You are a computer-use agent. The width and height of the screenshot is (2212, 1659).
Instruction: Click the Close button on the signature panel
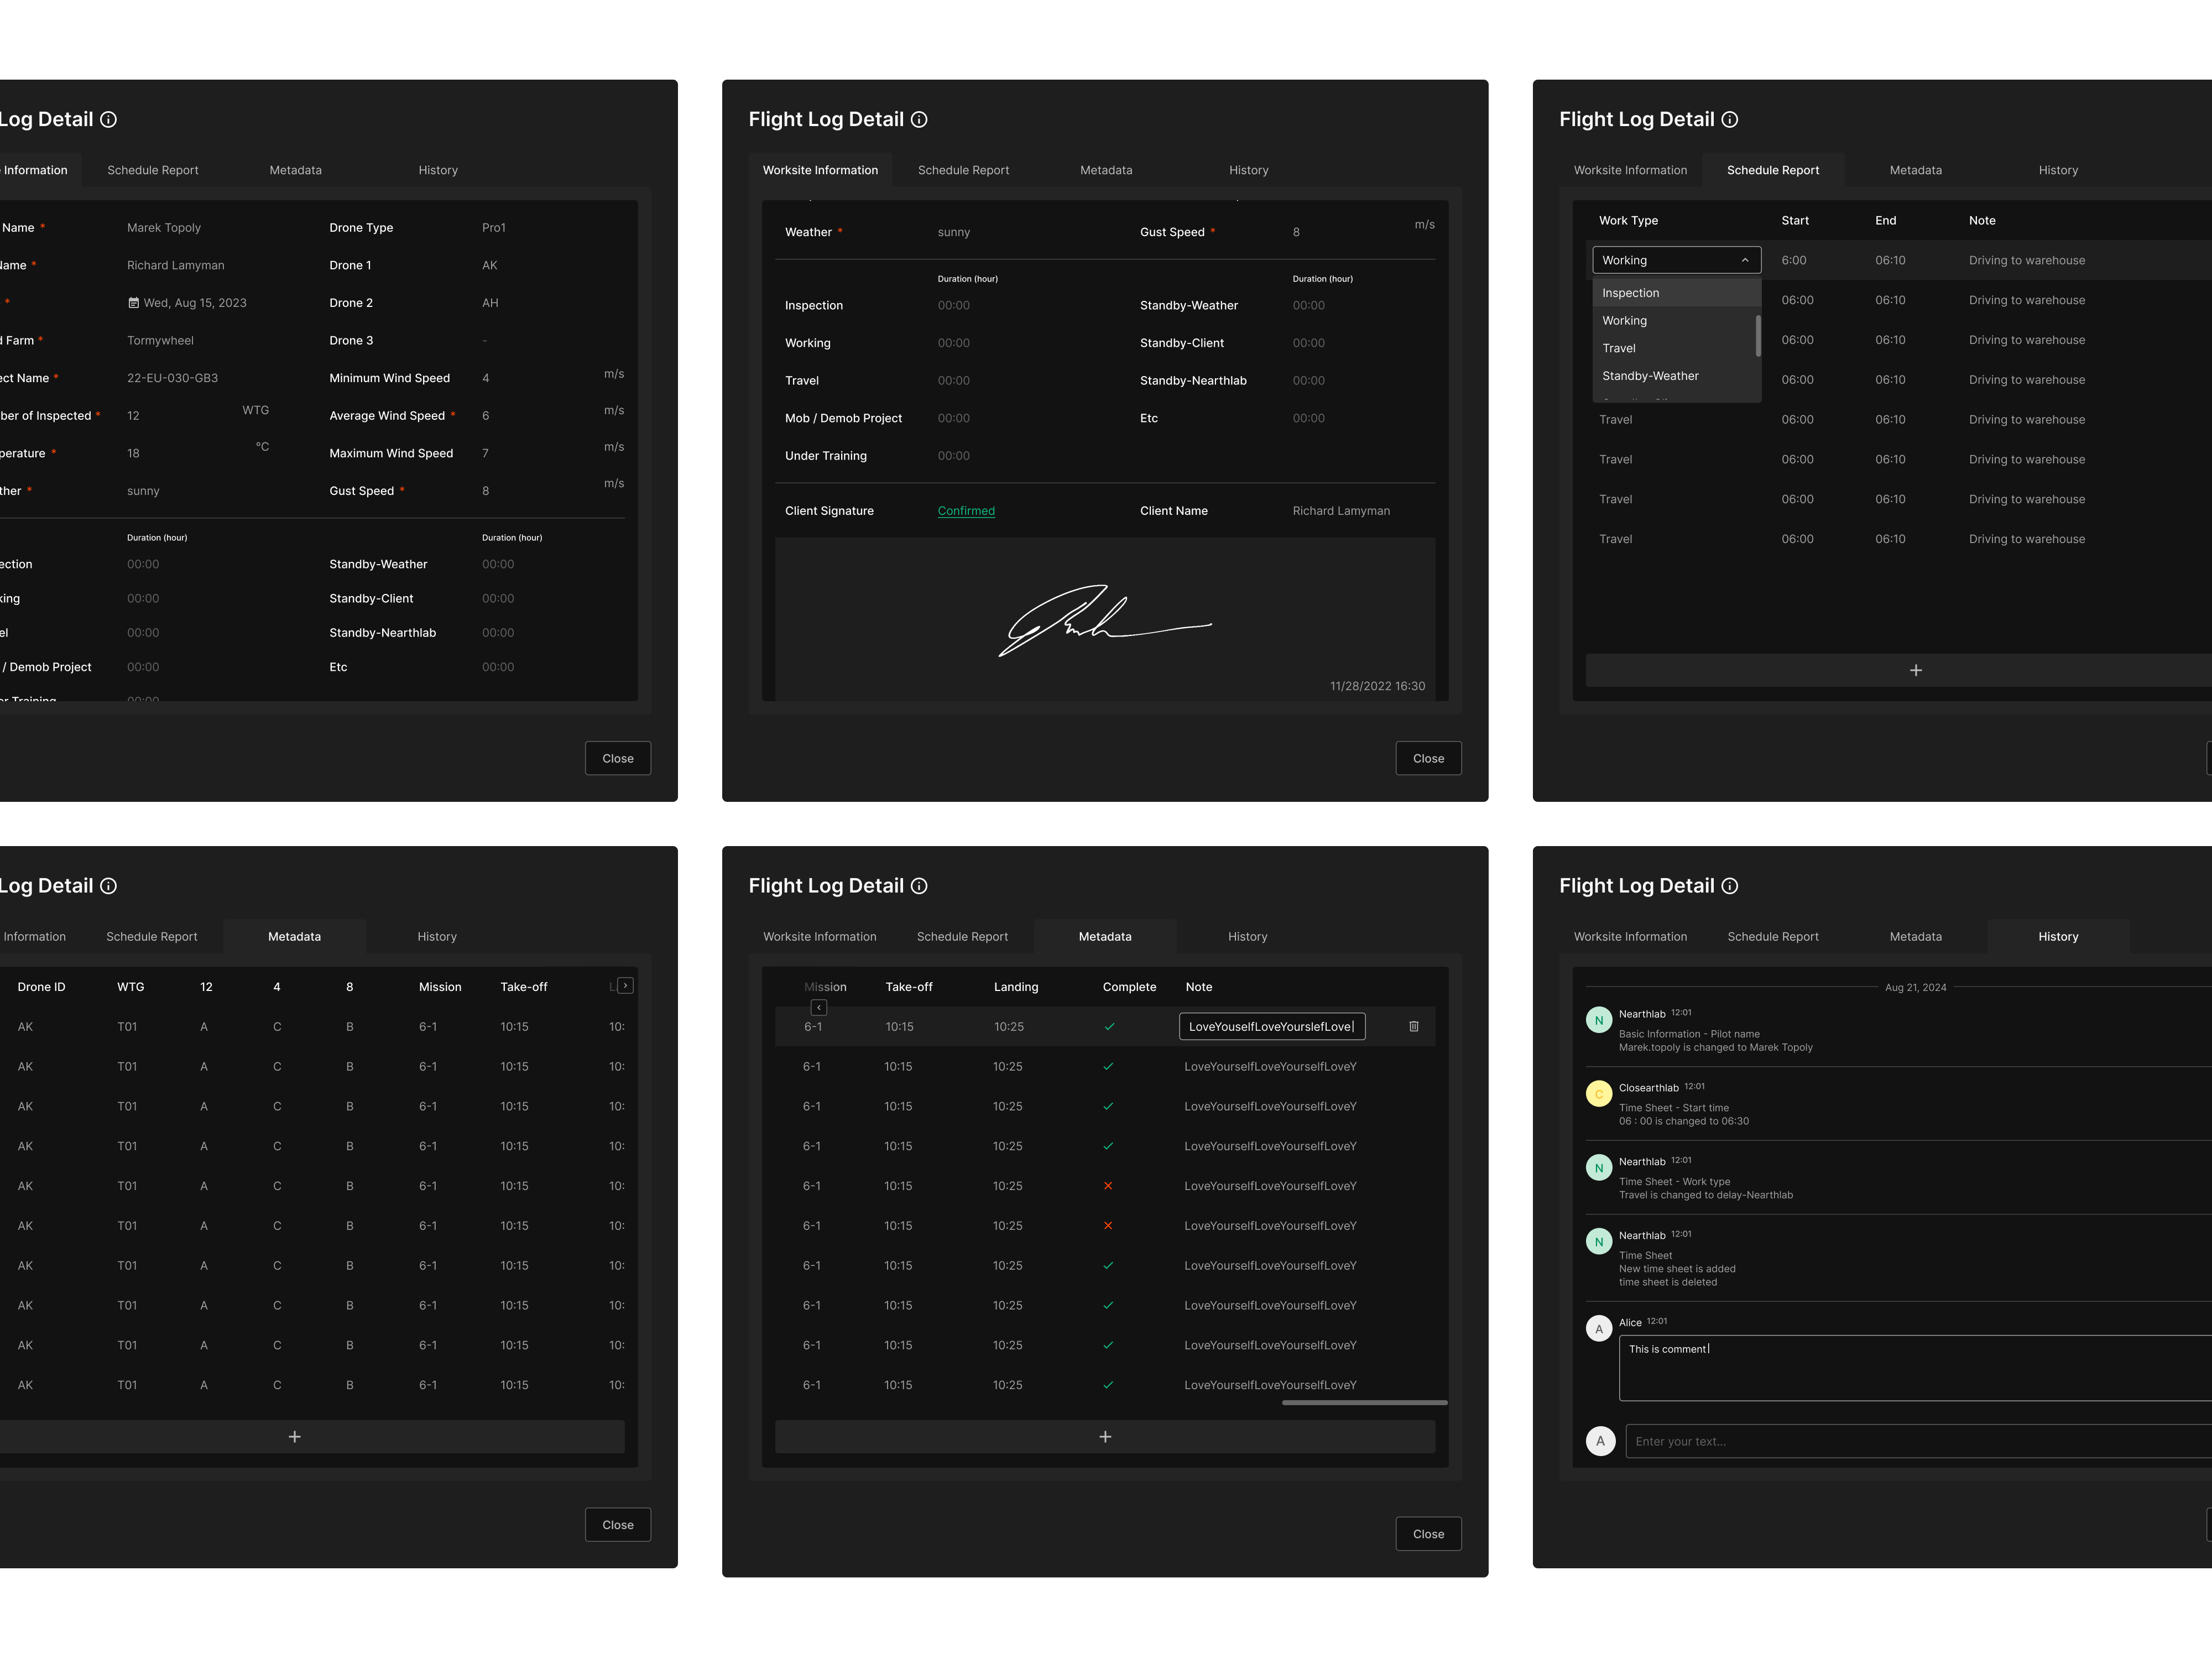(x=1428, y=758)
